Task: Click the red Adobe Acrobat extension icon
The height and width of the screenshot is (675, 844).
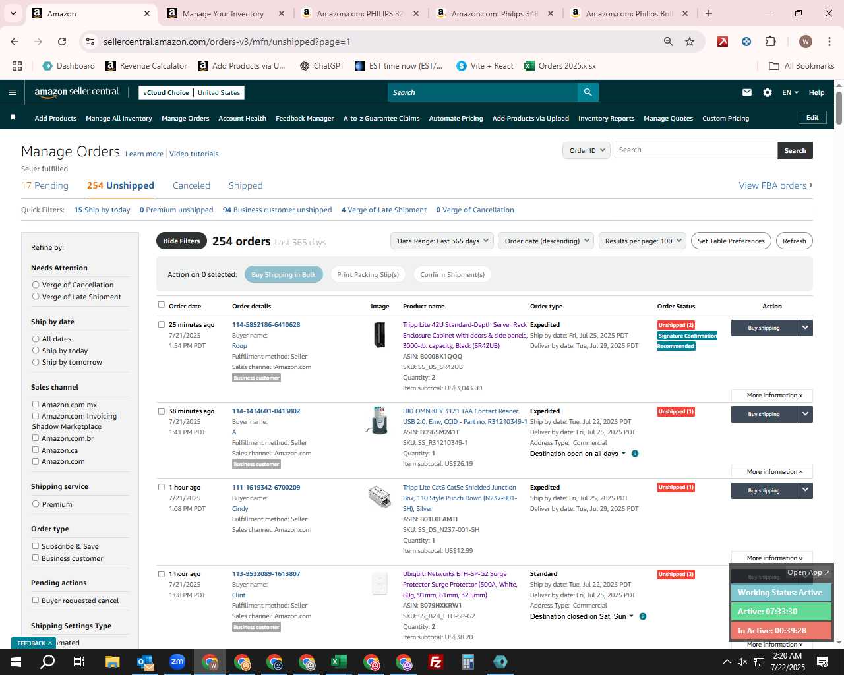Action: point(723,42)
